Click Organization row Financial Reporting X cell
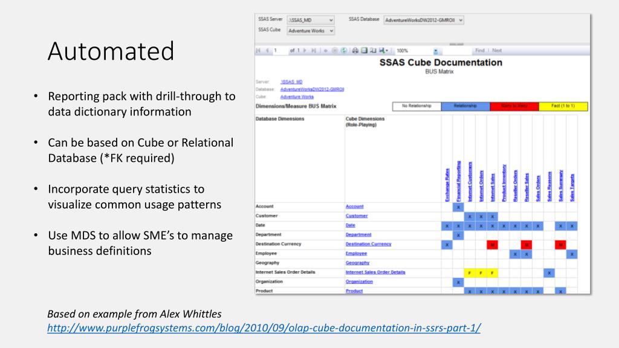 458,283
